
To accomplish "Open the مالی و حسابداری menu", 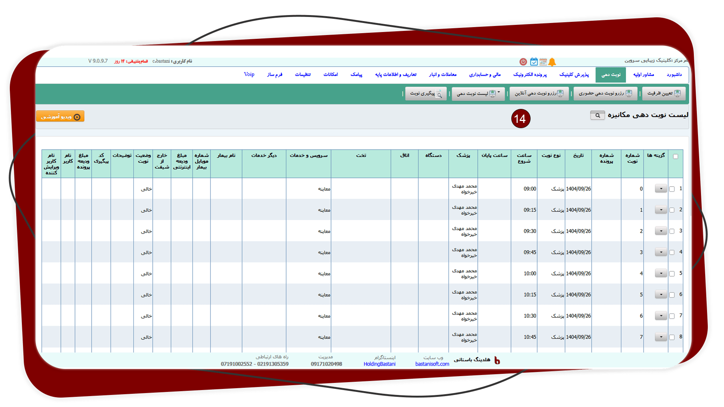I will tap(485, 75).
